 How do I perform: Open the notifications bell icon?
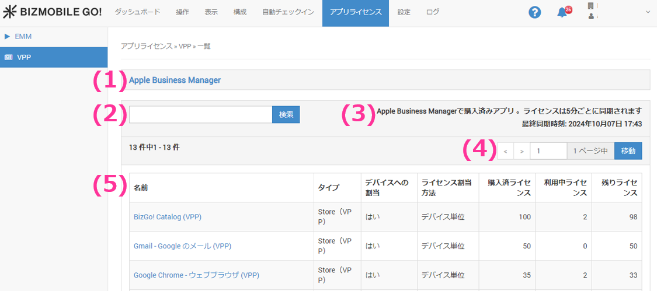click(562, 13)
